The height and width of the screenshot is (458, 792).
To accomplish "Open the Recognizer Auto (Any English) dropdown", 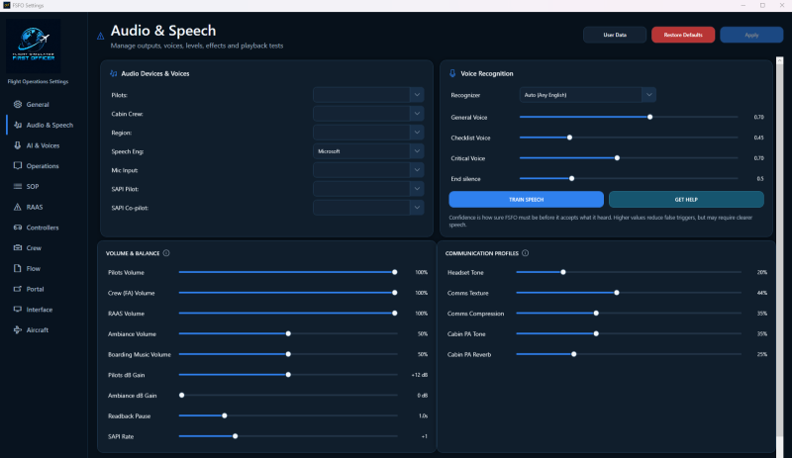I will 587,95.
